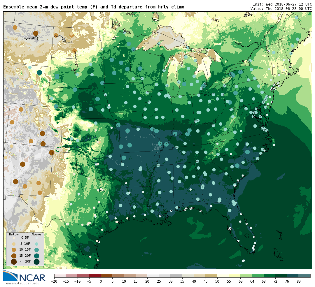Click the Above 5-10F light teal legend circle
Screen dimensions: 315x287
click(x=36, y=244)
